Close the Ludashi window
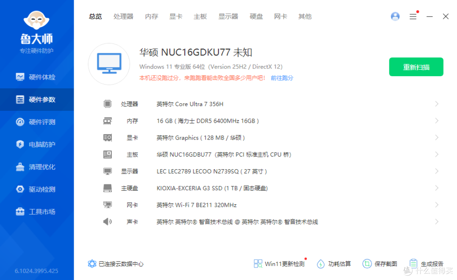 click(x=446, y=16)
